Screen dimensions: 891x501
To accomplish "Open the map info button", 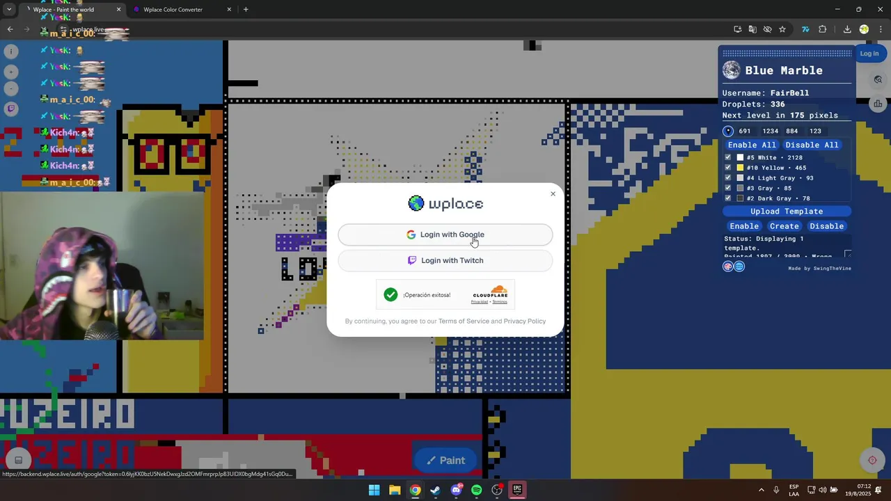I will [11, 51].
